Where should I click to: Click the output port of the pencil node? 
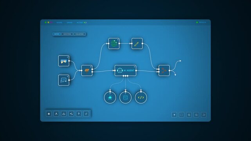click(143, 43)
